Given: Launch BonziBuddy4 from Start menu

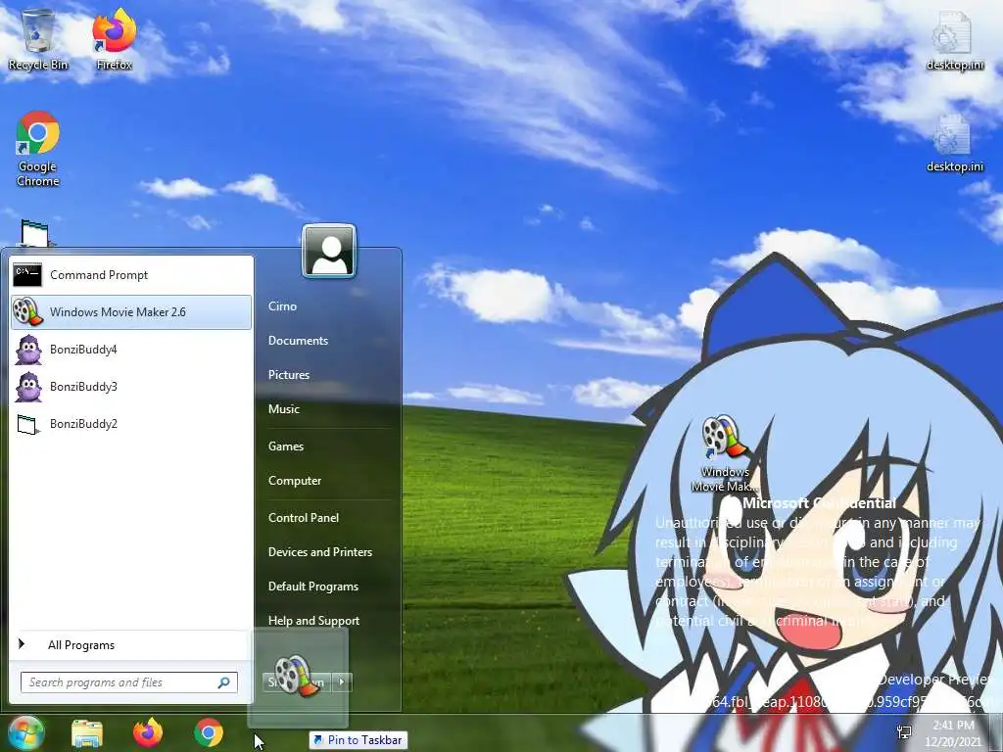Looking at the screenshot, I should 131,350.
